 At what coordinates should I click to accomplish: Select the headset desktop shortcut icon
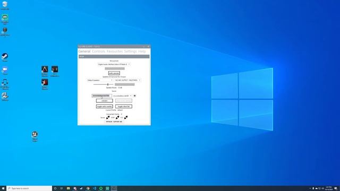[x=5, y=84]
